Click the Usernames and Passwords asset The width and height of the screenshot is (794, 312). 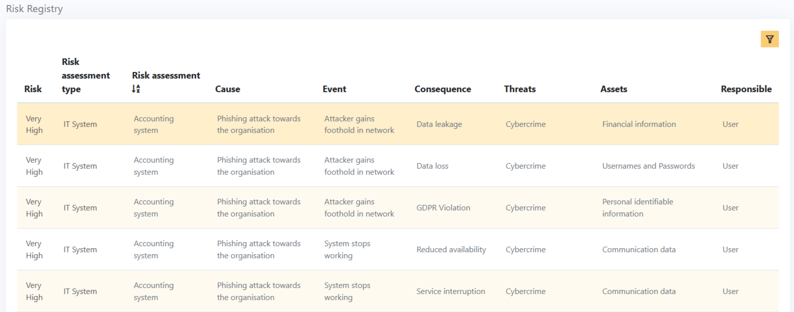648,166
